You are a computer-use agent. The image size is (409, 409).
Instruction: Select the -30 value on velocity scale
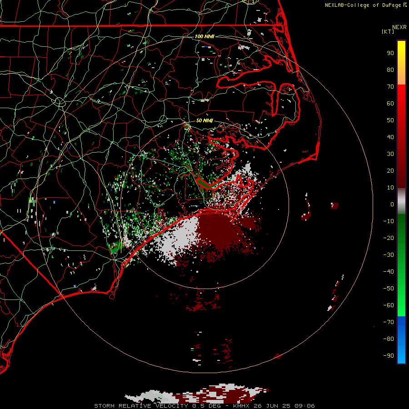click(x=389, y=255)
